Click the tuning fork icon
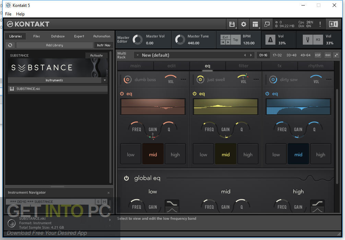The height and width of the screenshot is (240, 345). tap(308, 40)
